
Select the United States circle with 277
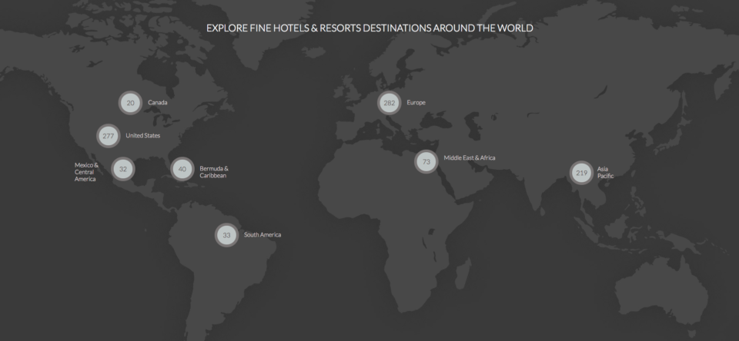click(x=109, y=136)
